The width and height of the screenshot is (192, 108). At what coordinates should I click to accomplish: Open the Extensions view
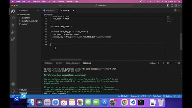point(13,39)
